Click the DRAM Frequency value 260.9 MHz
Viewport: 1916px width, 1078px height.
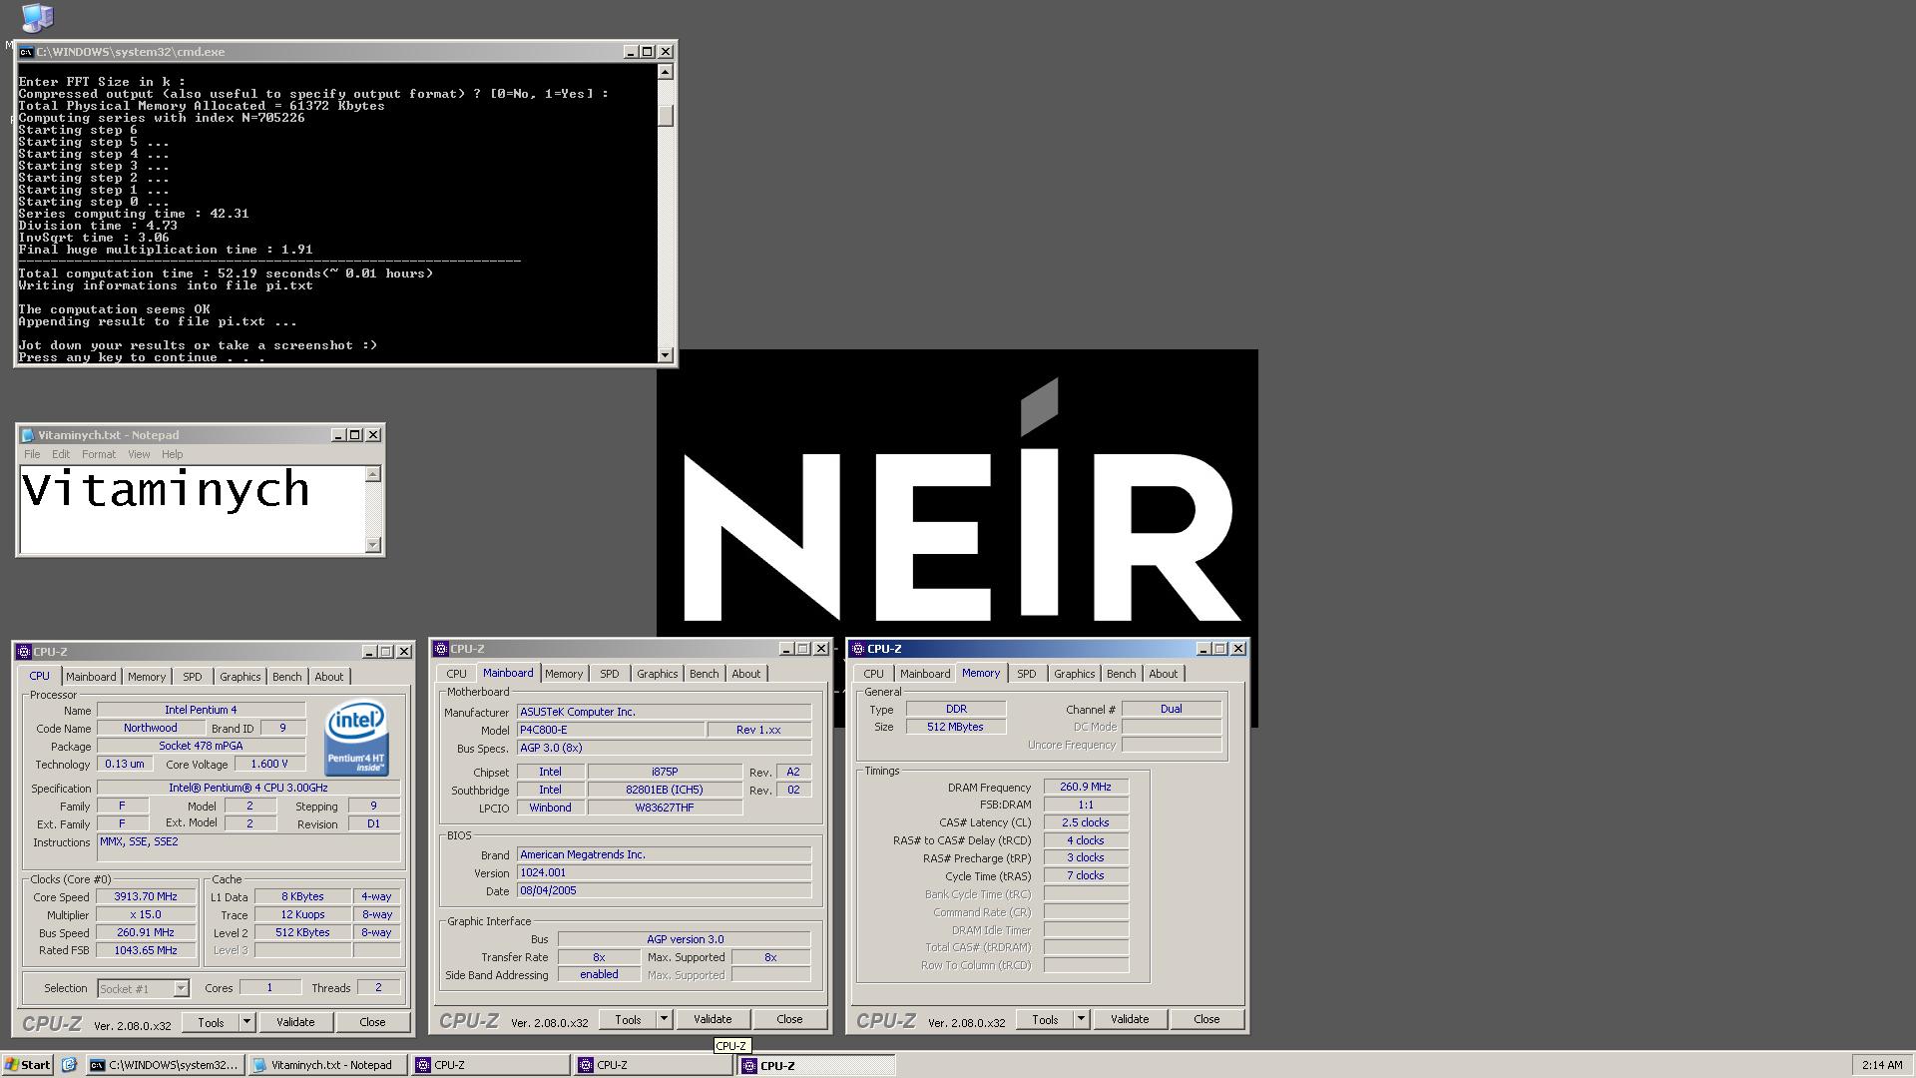[x=1086, y=787]
